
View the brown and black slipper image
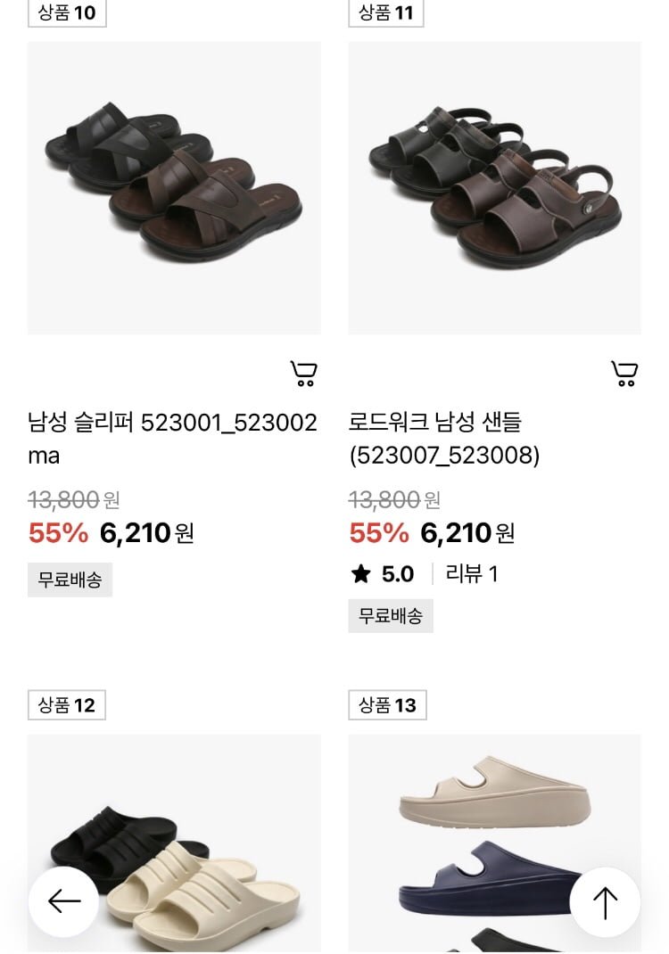point(174,188)
